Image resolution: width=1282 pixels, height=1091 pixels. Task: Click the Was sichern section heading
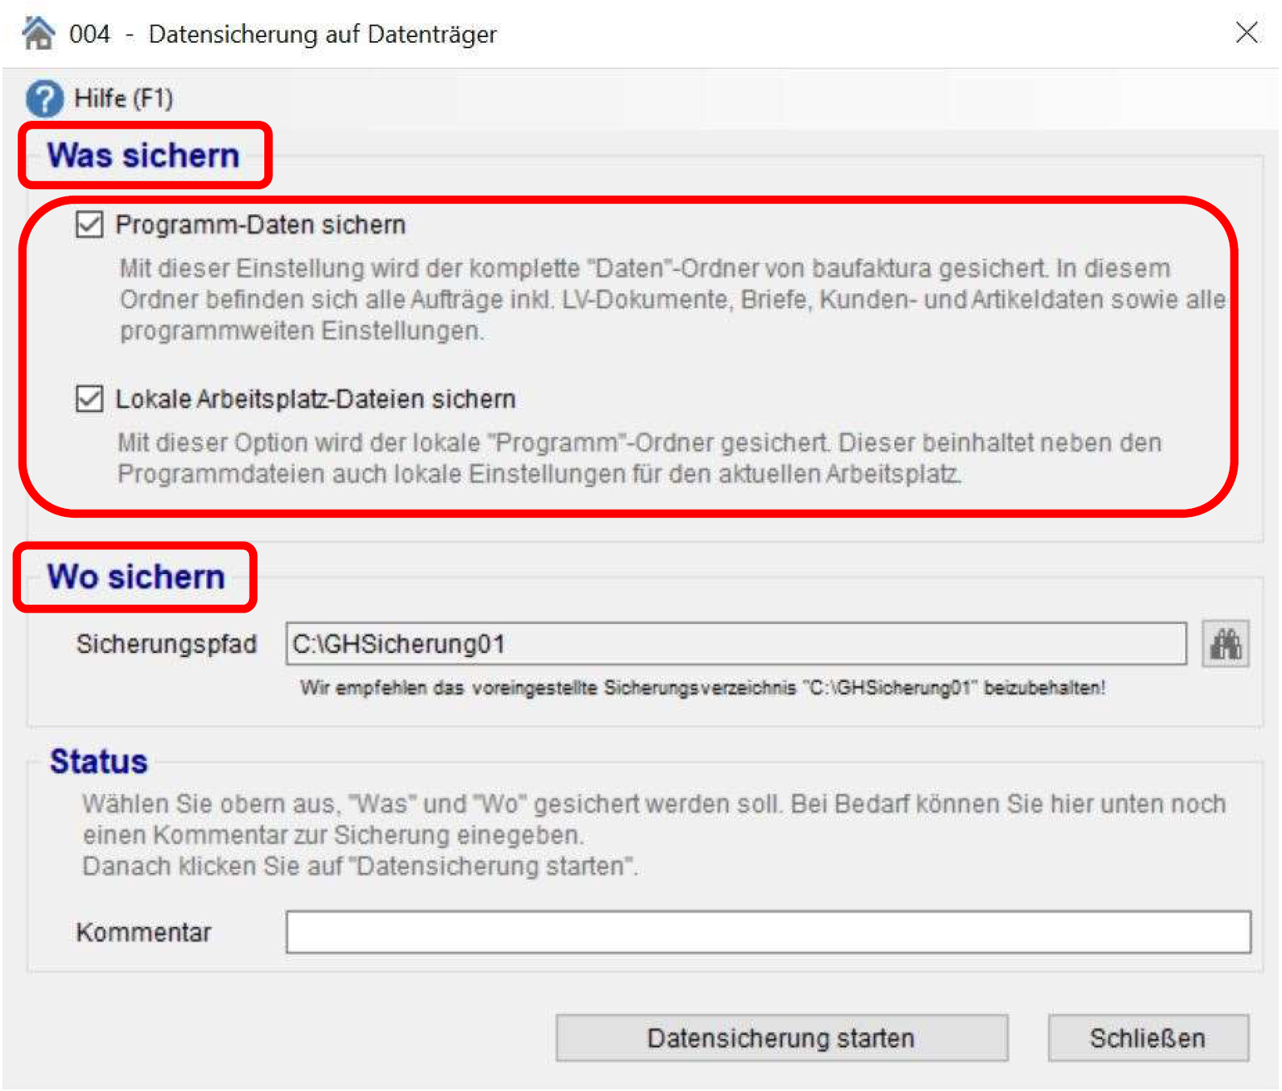point(144,155)
